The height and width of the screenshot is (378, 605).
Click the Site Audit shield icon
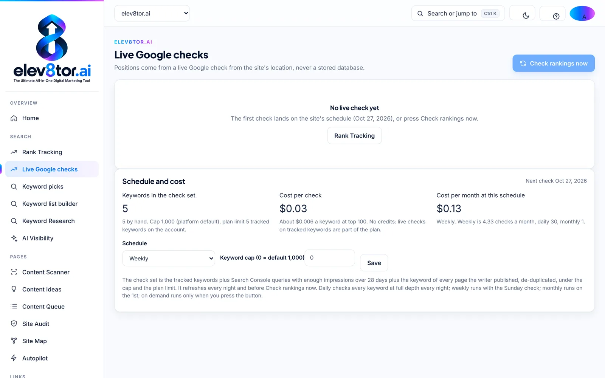14,324
